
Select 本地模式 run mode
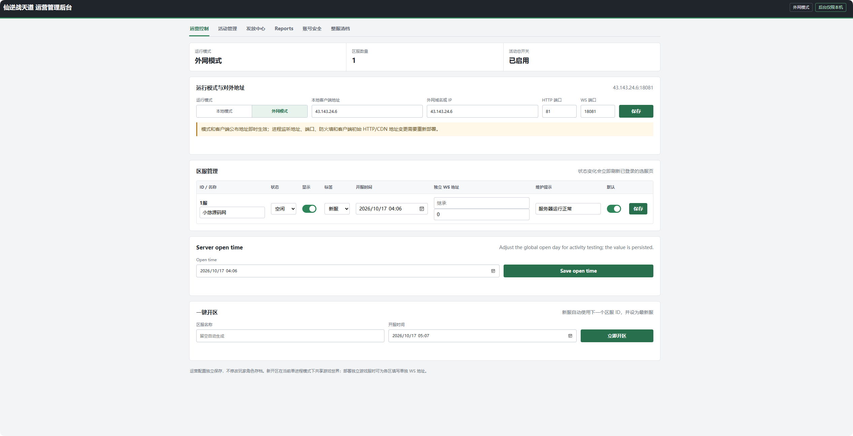point(224,111)
